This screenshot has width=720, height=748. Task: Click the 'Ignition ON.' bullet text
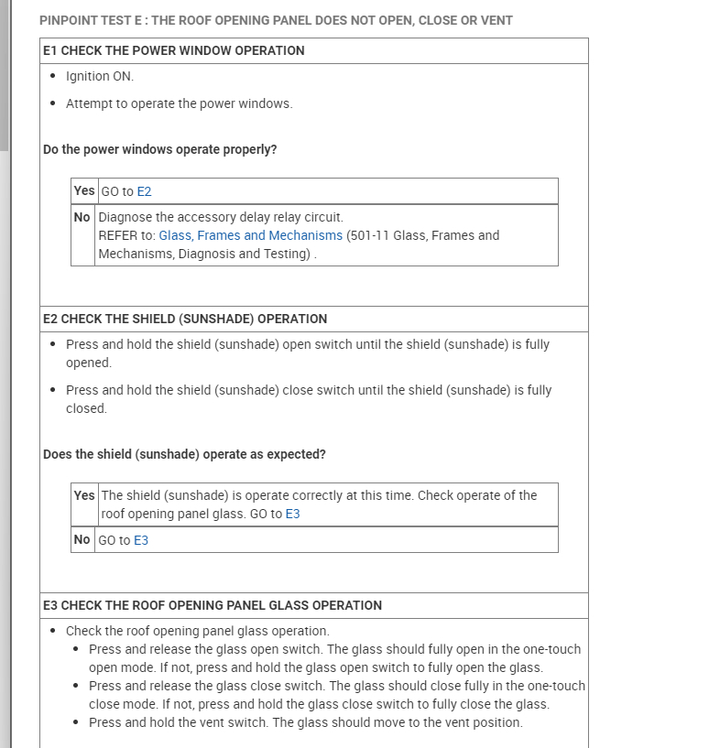tap(100, 76)
